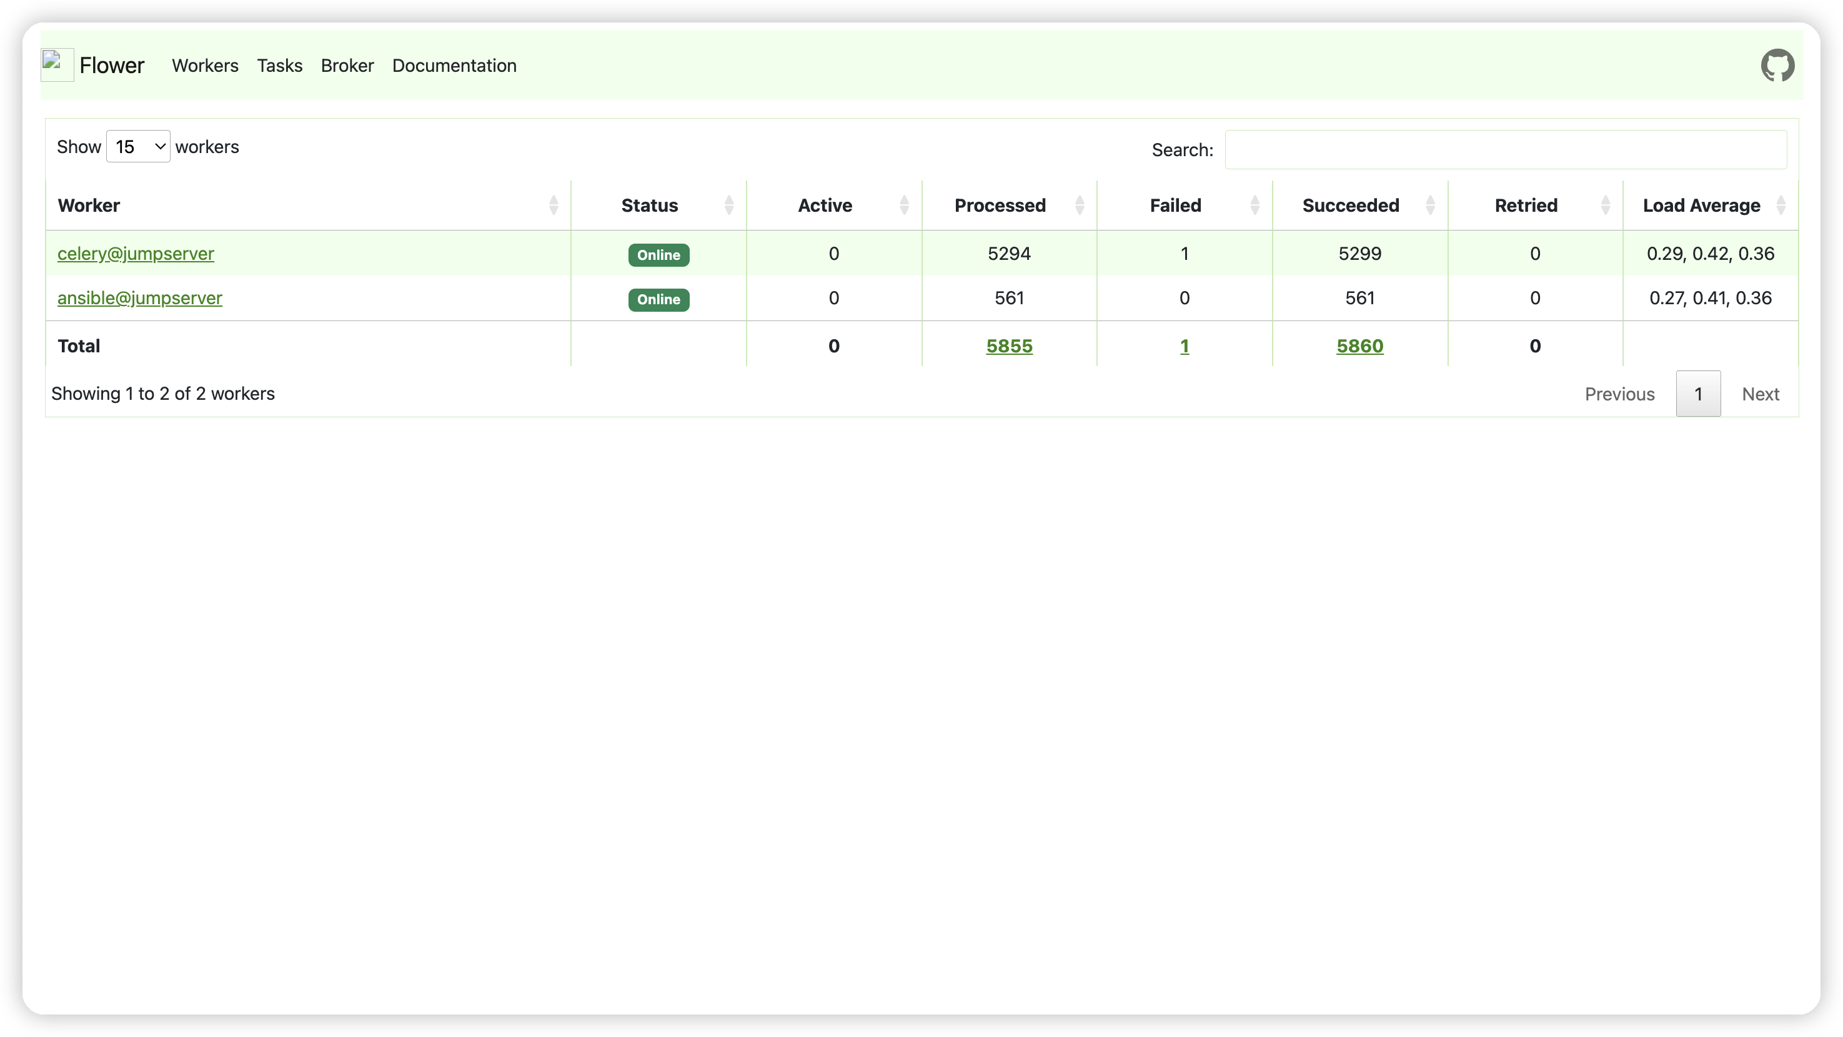Select processed value 561 for ansible
The width and height of the screenshot is (1843, 1037).
[1009, 297]
